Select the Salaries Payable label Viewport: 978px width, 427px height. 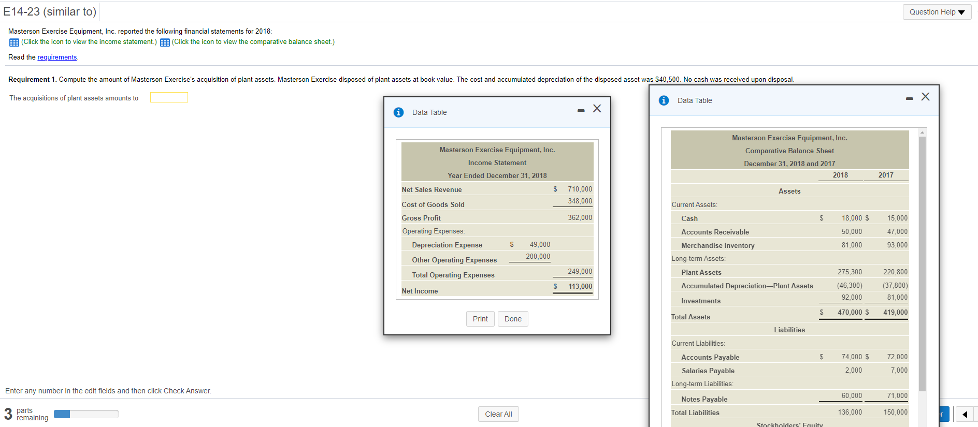[708, 371]
